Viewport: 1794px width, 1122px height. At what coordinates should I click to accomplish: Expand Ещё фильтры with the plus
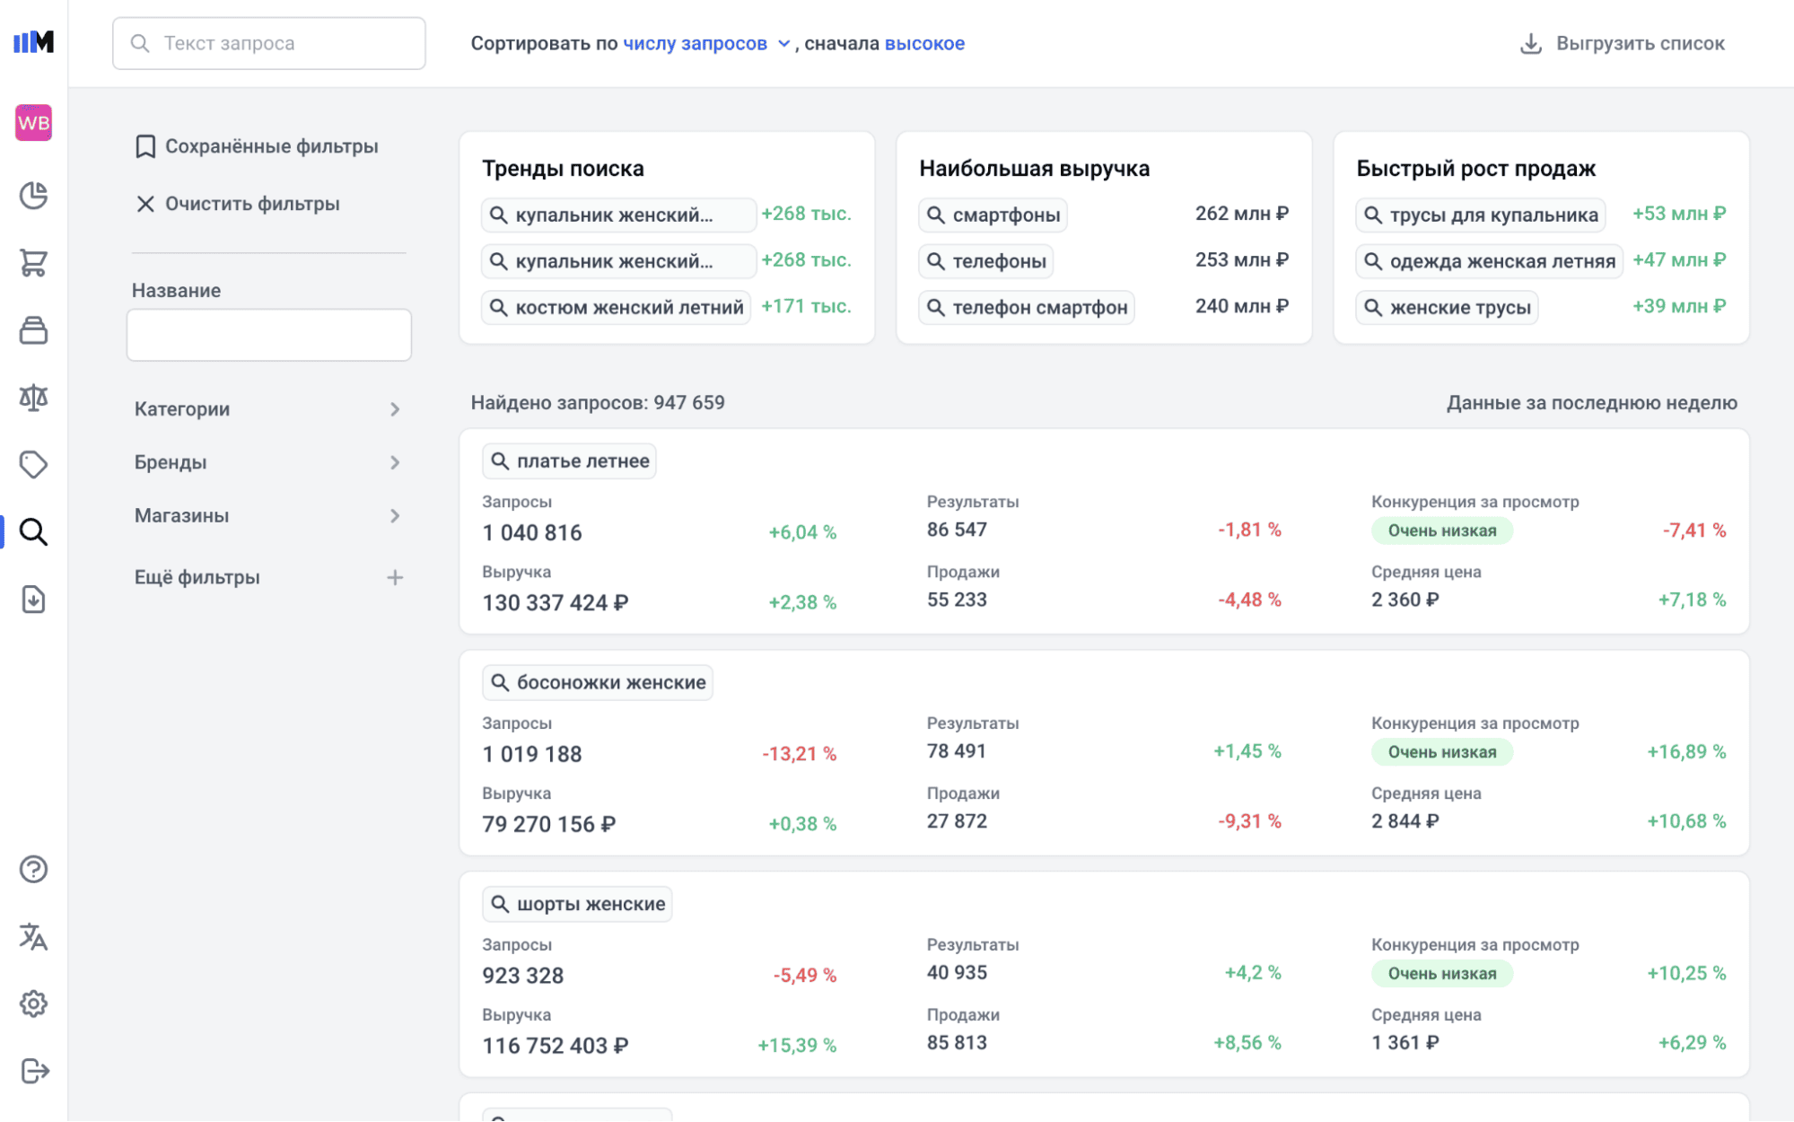pos(395,577)
